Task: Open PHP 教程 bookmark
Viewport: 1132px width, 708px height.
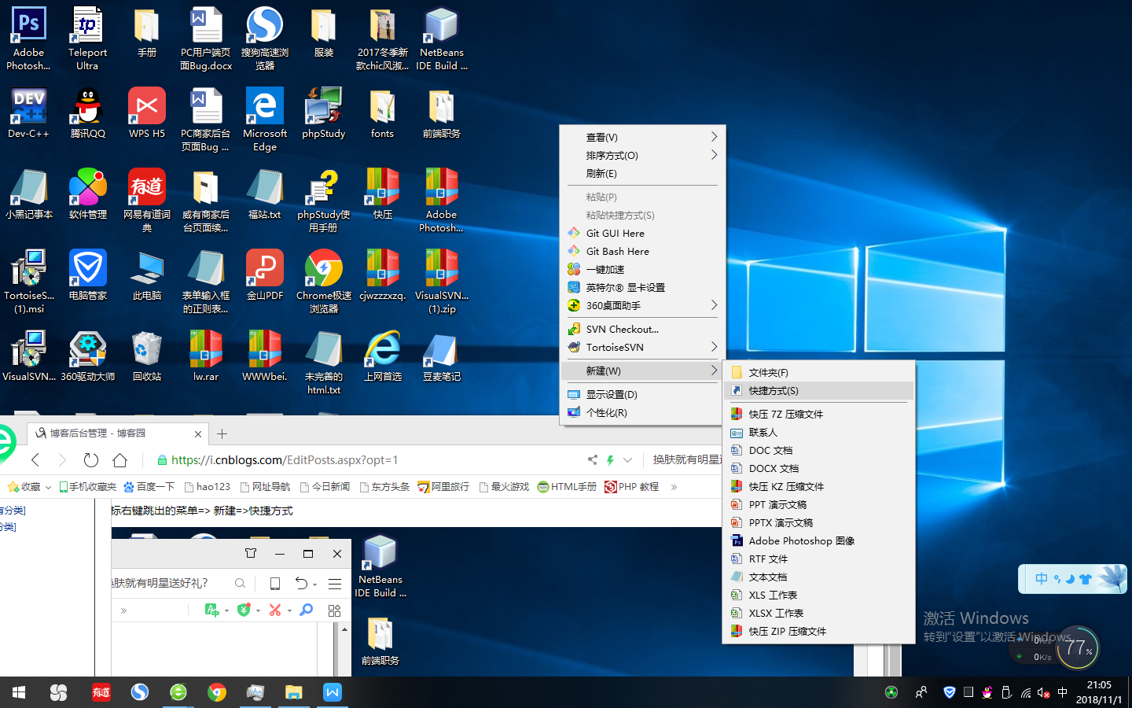Action: (631, 487)
